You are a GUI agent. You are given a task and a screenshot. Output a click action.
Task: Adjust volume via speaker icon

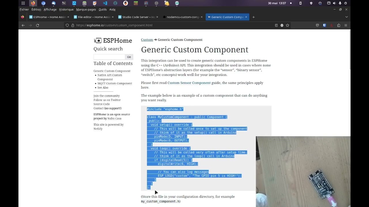point(334,3)
